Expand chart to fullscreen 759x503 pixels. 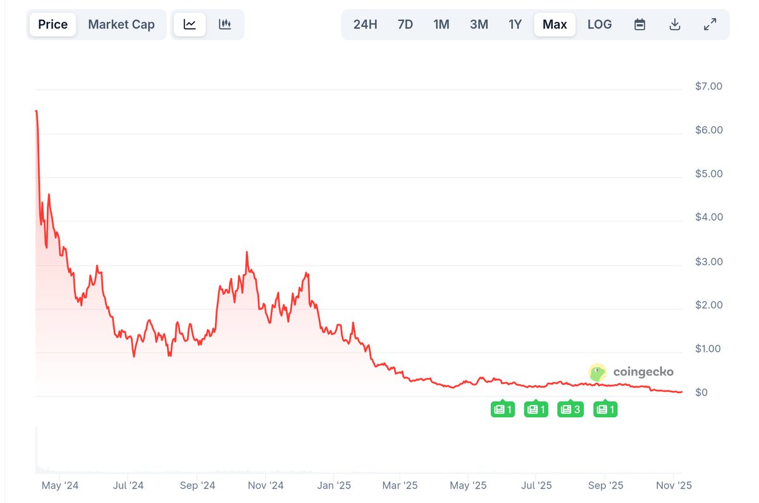coord(710,25)
